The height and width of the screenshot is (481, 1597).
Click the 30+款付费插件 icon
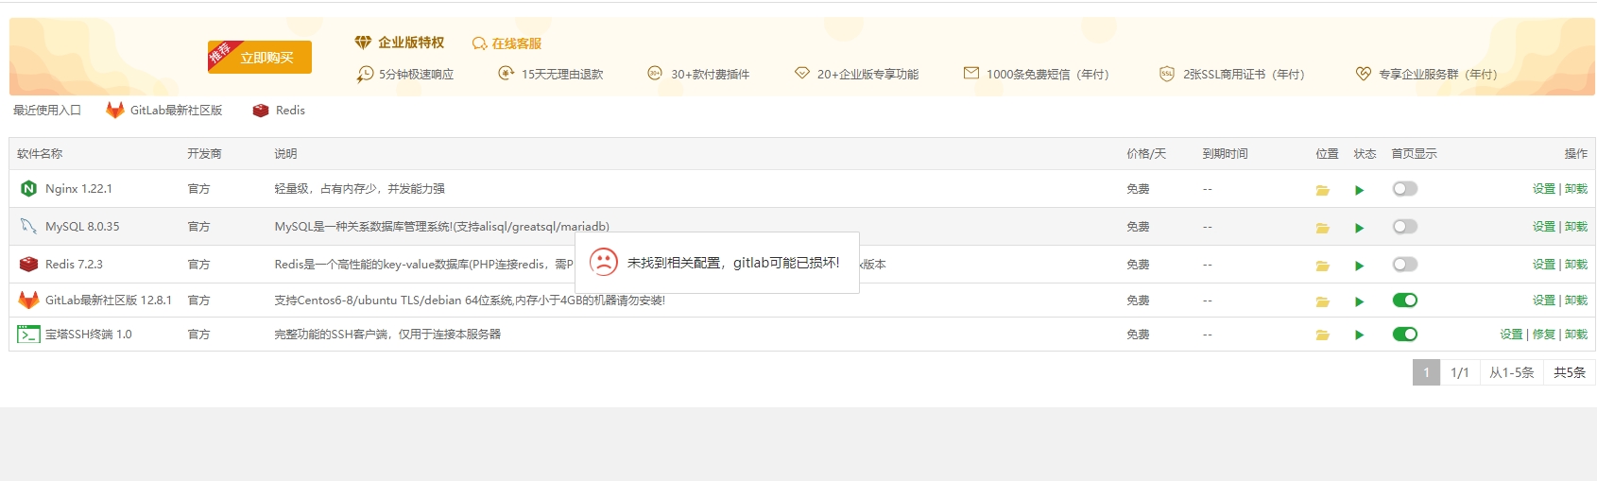[655, 73]
